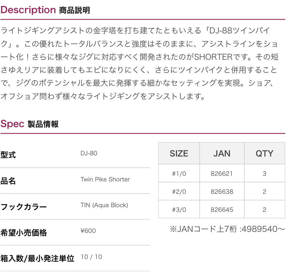Select the #2/0 size cell

[179, 192]
